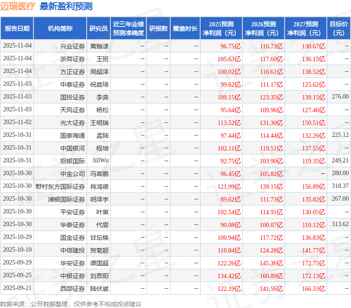Click the 目标价 column header
The image size is (351, 308).
[x=339, y=29]
